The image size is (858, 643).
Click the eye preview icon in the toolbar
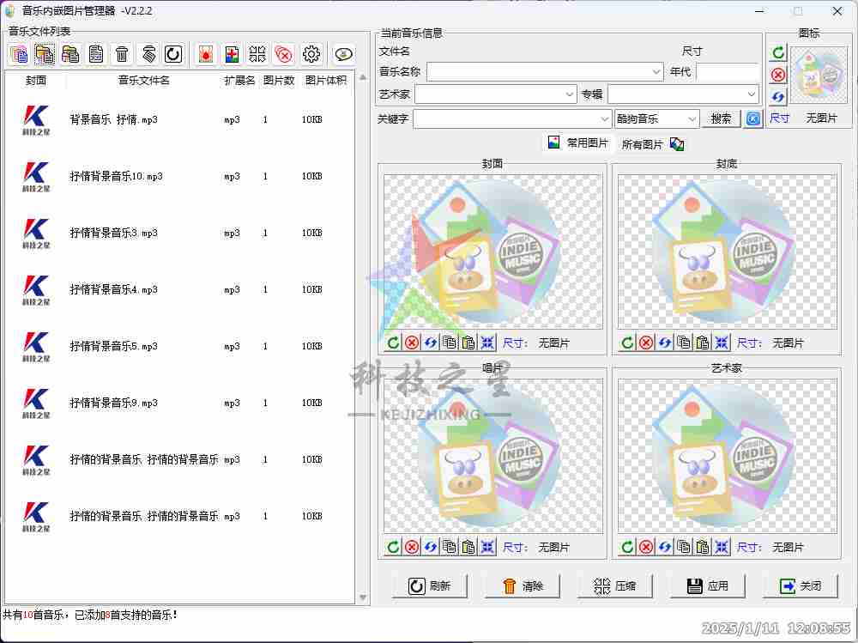[342, 53]
